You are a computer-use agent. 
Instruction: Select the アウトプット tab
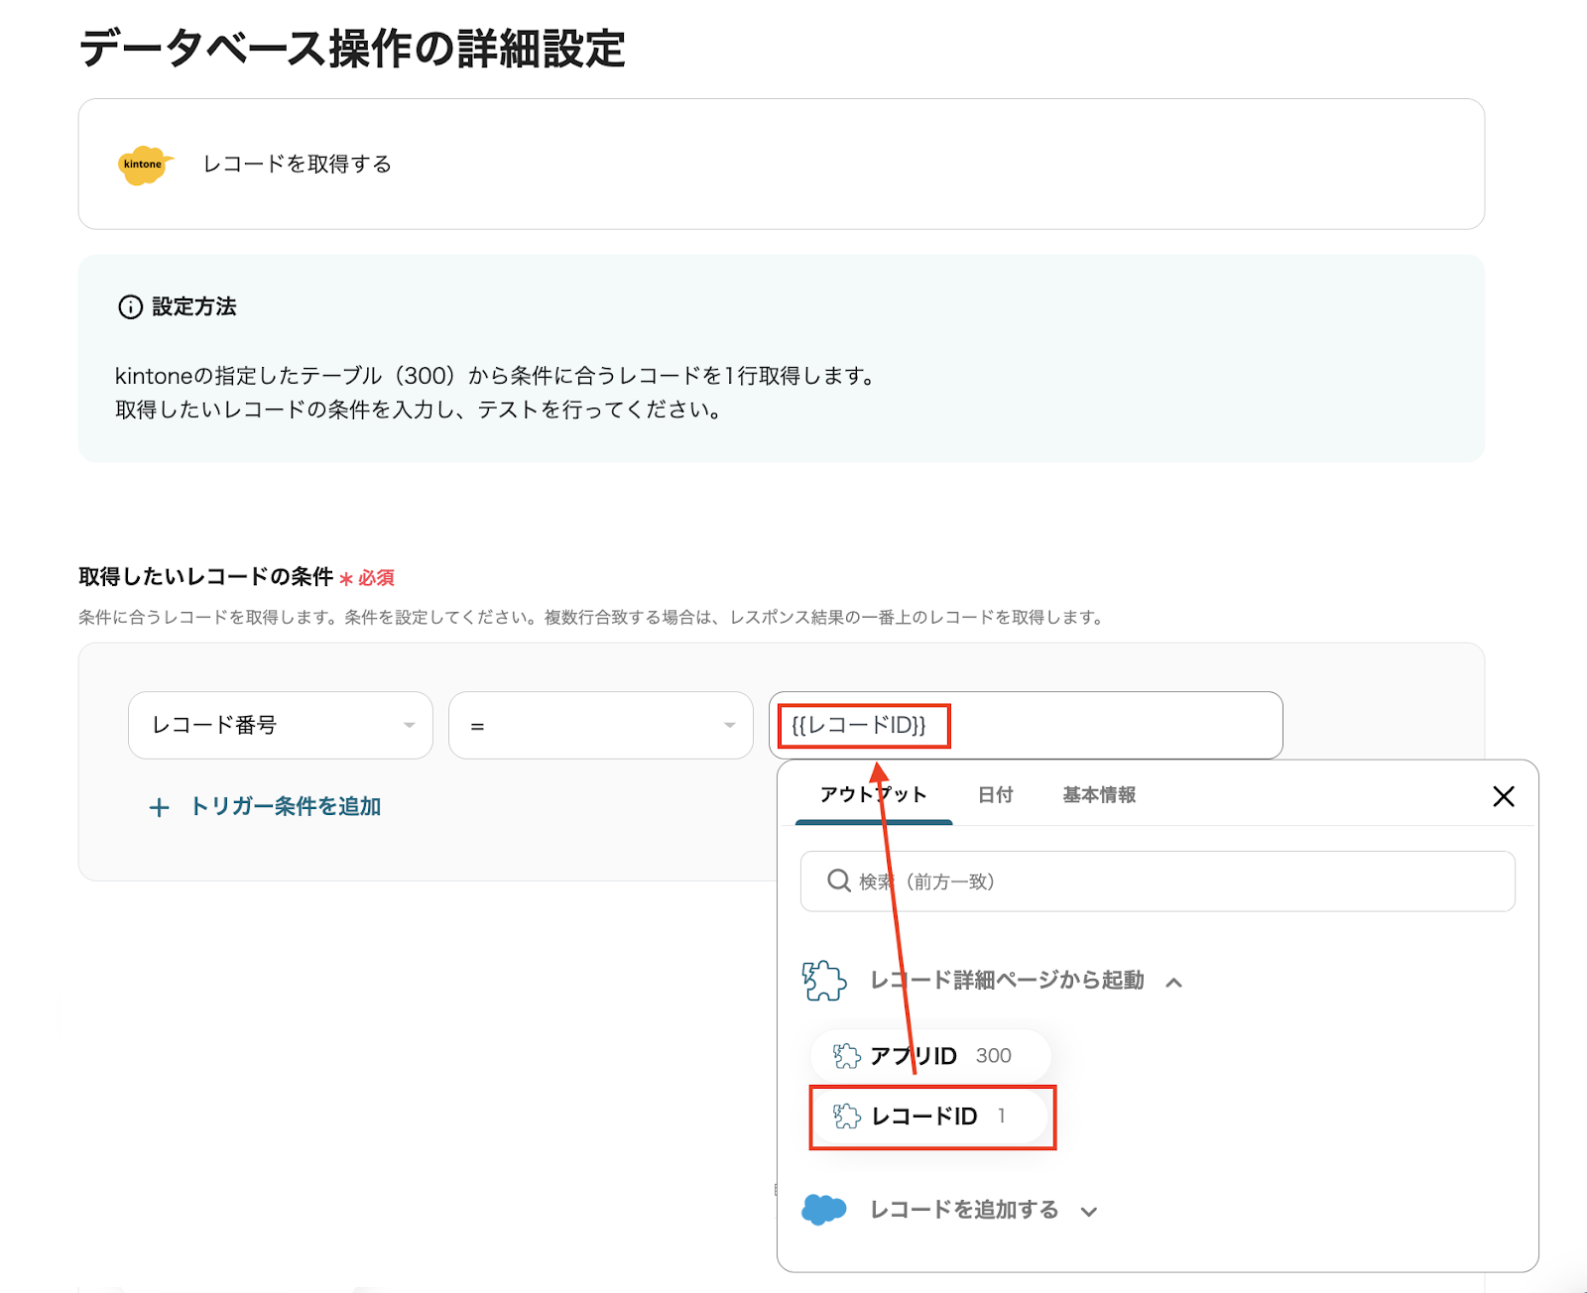click(x=873, y=795)
